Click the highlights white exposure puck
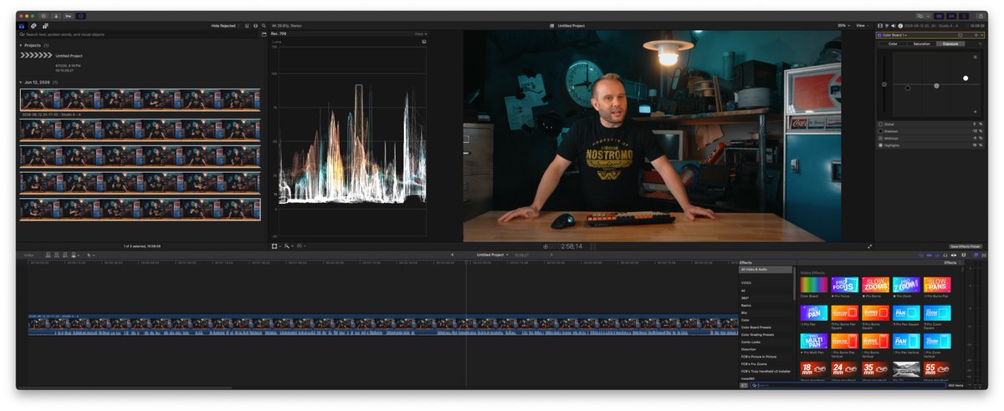The image size is (1004, 411). point(966,79)
